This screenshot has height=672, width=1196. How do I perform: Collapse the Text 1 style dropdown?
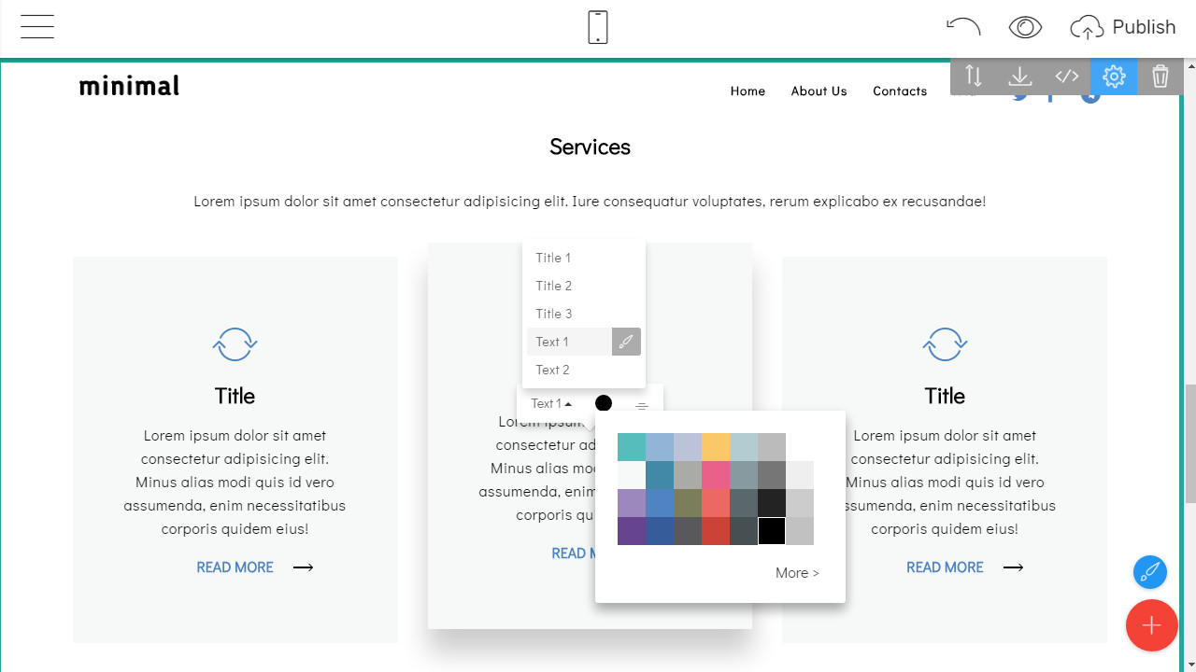pyautogui.click(x=551, y=403)
